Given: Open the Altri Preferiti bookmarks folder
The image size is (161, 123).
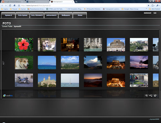Looking at the screenshot, I should pos(154,9).
